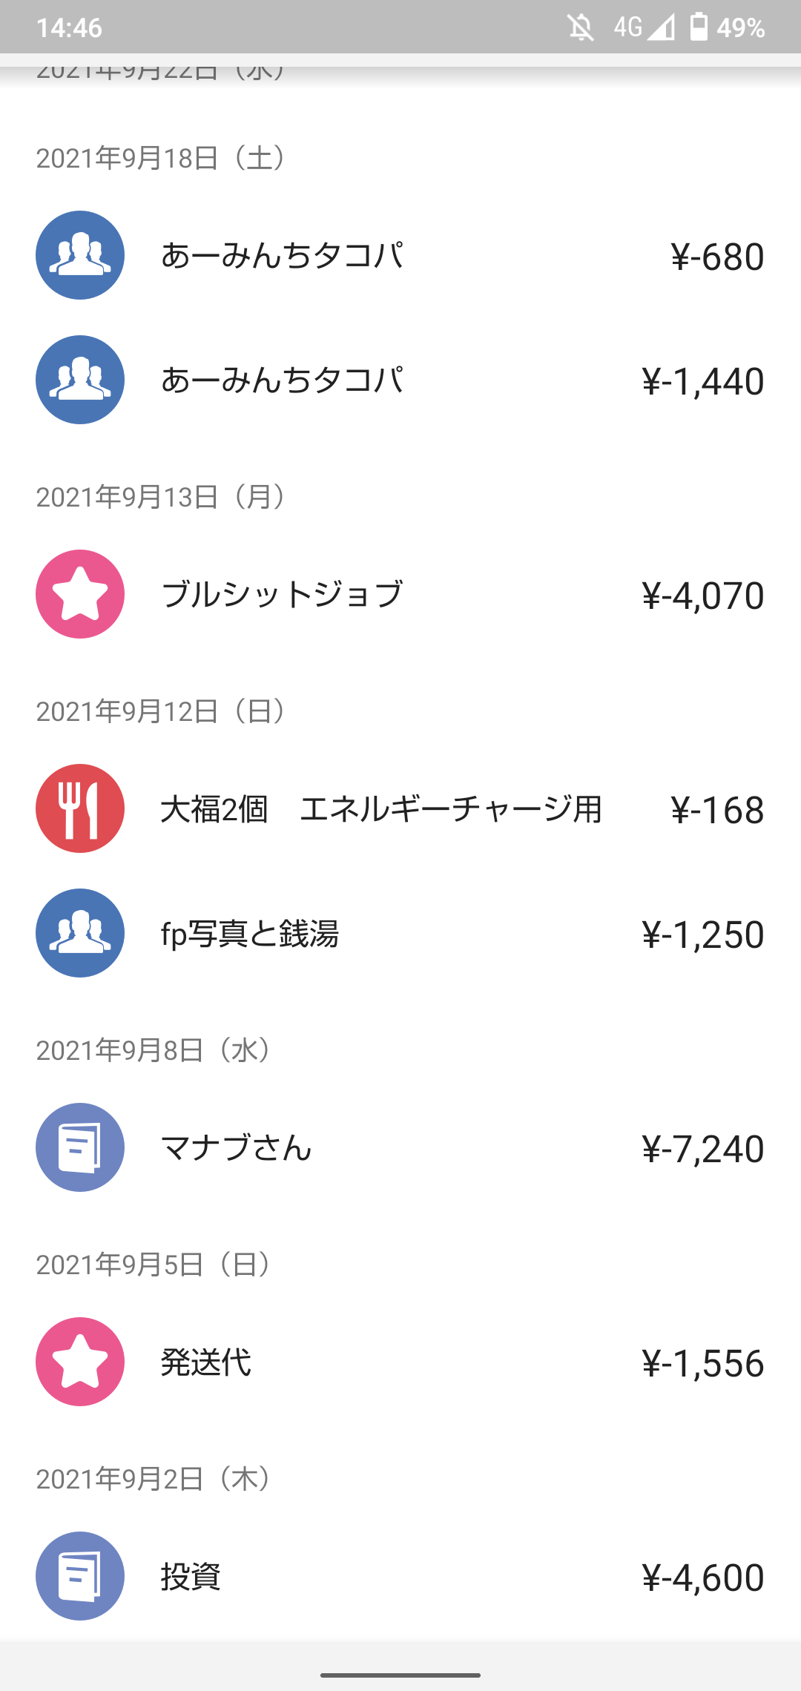This screenshot has width=801, height=1691.
Task: Click the book icon next to マナブさん
Action: pos(80,1147)
